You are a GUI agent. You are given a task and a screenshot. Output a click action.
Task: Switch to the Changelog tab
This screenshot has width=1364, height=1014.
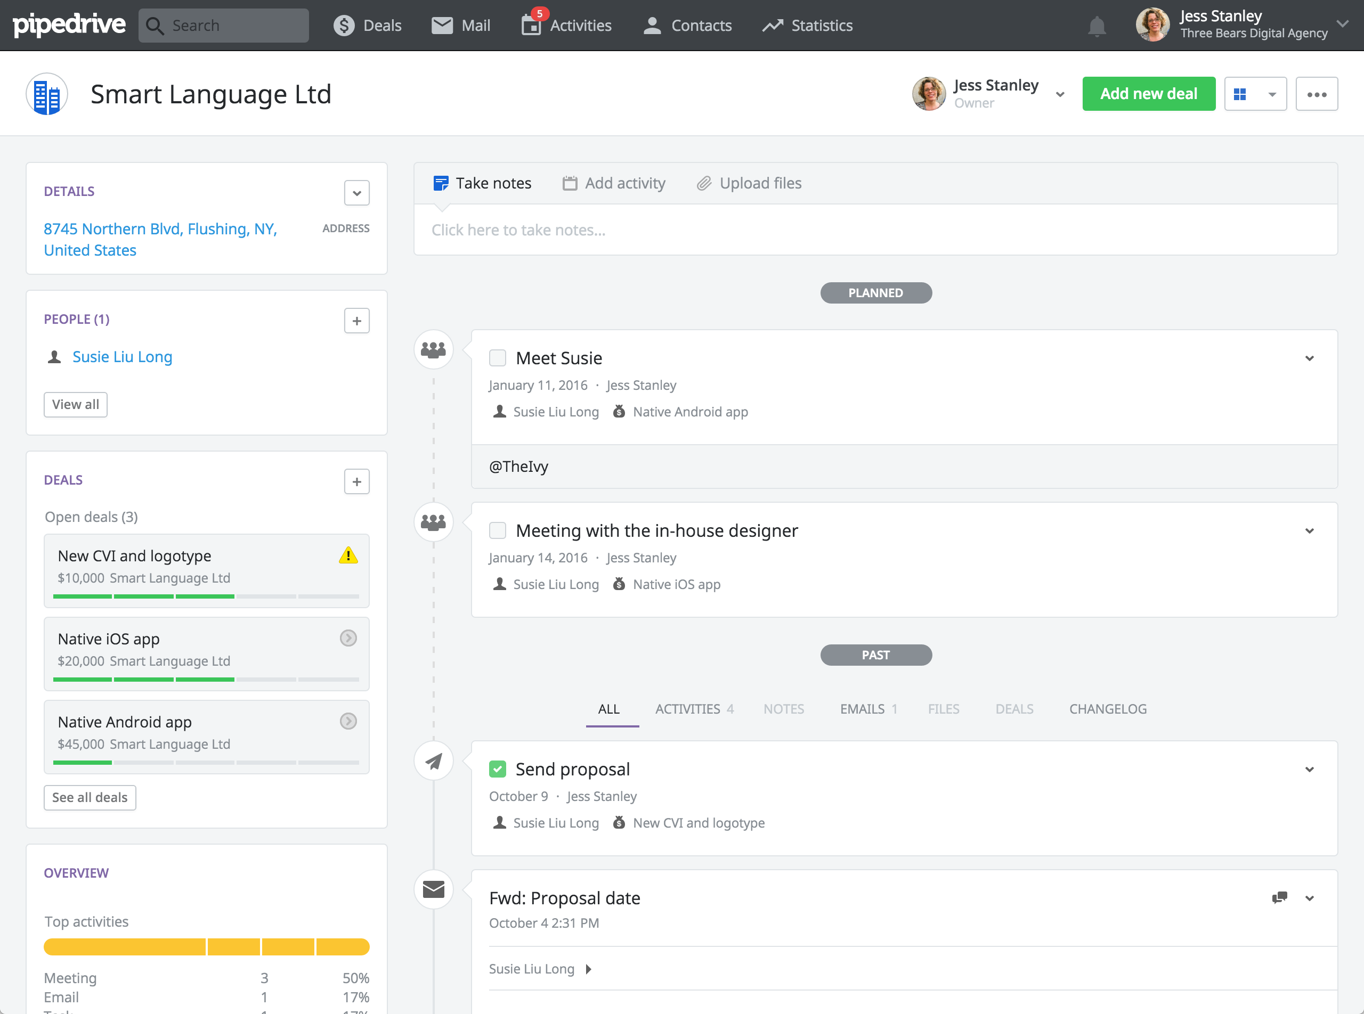click(1107, 709)
